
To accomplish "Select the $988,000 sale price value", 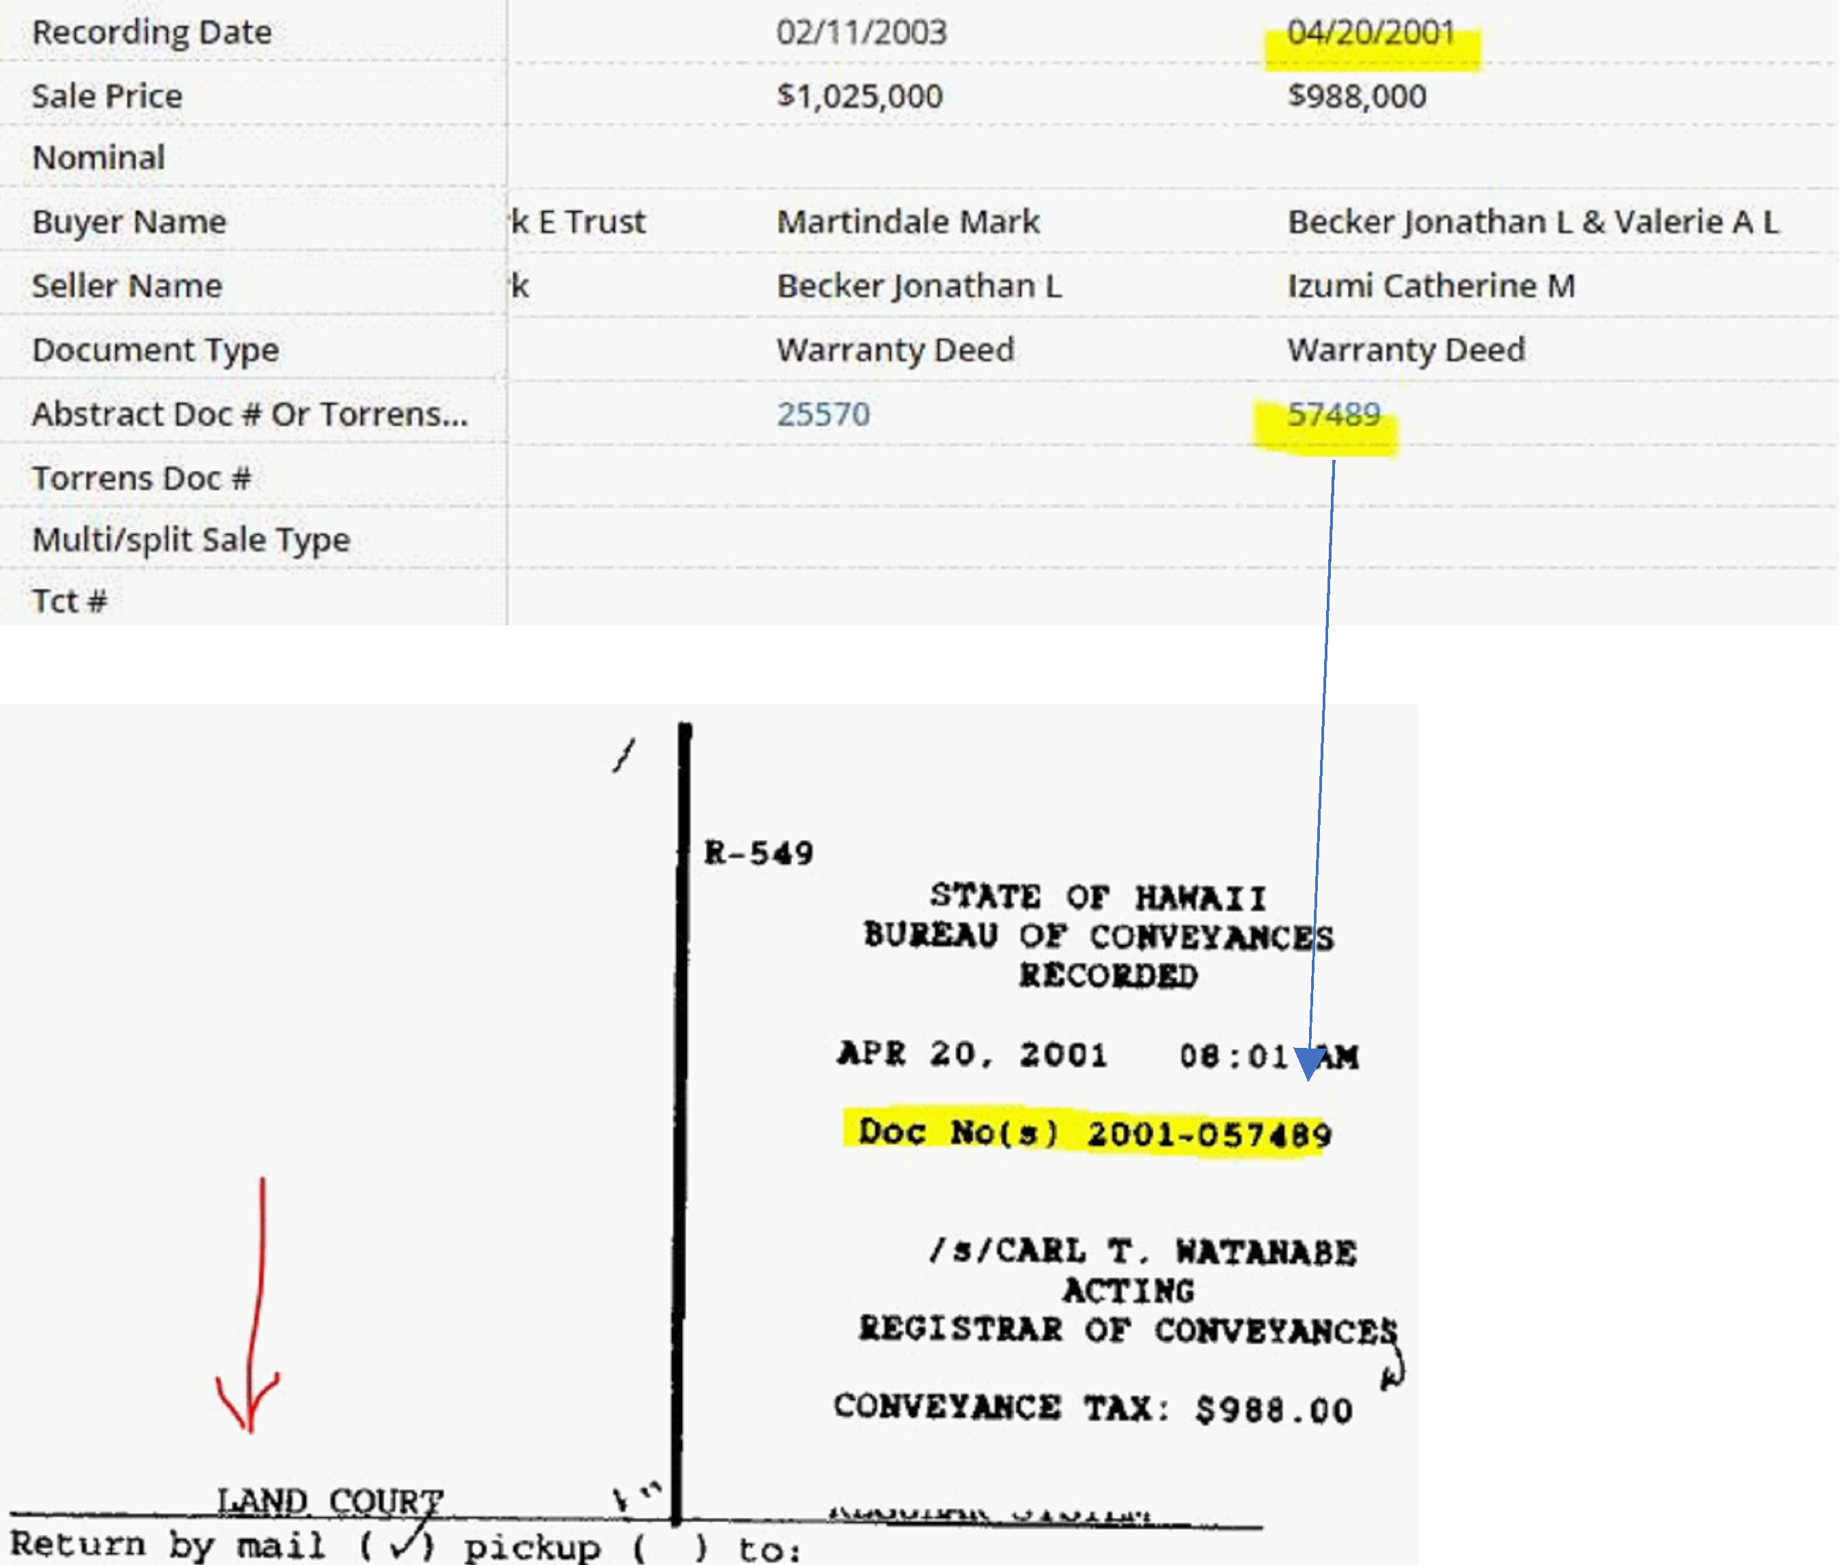I will tap(1359, 96).
